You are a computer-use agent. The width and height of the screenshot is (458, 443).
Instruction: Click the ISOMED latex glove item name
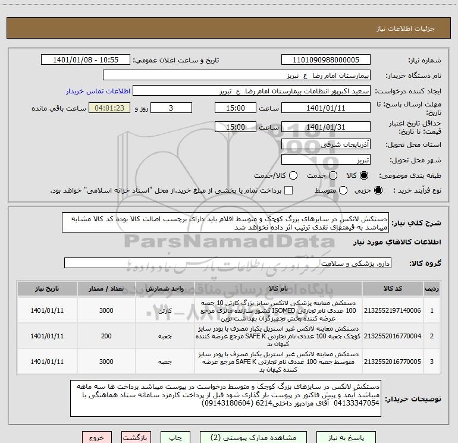coord(278,310)
